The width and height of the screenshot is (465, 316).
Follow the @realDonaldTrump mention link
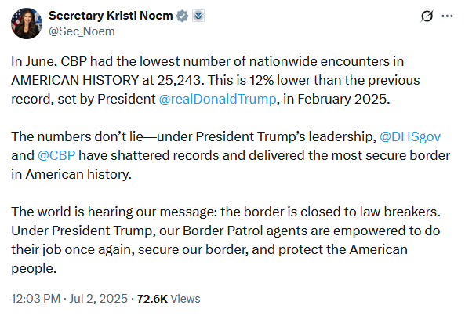pos(218,99)
